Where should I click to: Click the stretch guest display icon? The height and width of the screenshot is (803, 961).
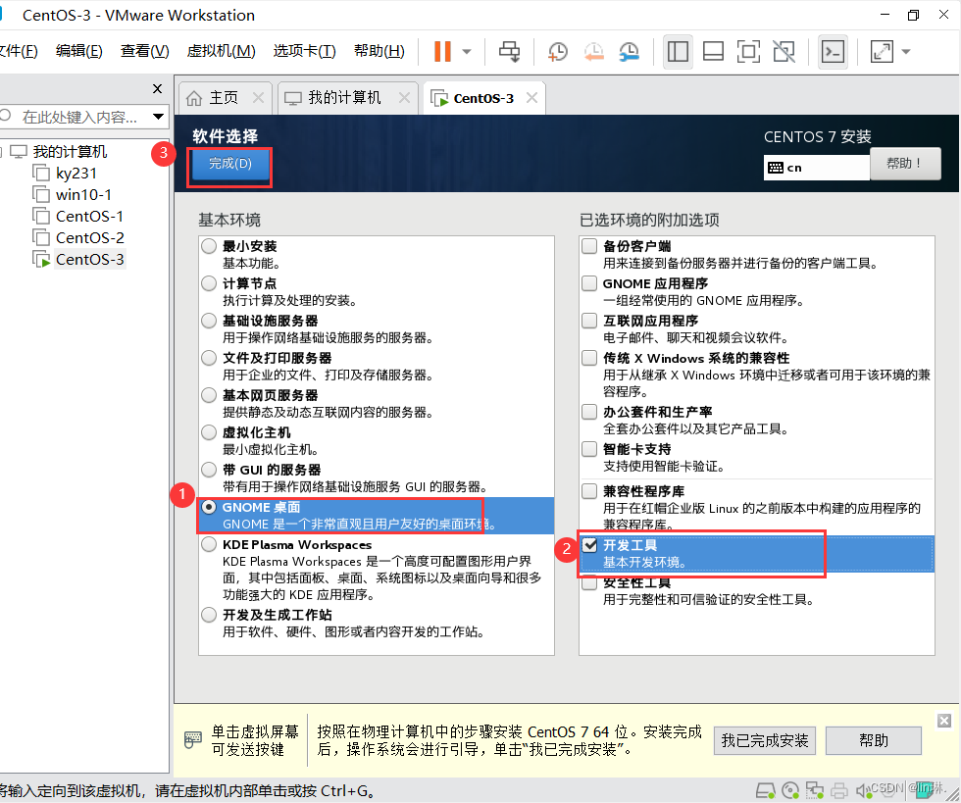[882, 52]
